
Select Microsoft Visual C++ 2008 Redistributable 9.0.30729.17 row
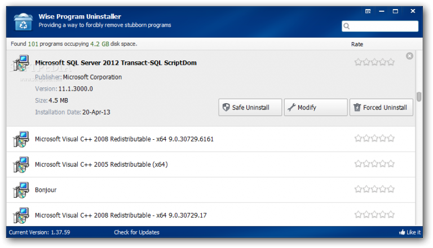click(x=211, y=215)
